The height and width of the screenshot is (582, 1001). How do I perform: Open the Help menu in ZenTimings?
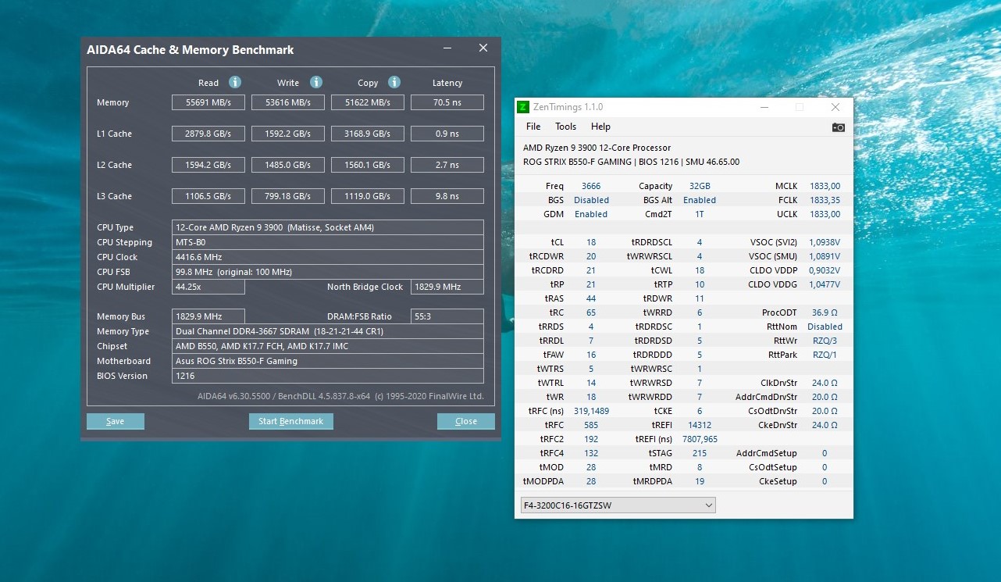(600, 127)
